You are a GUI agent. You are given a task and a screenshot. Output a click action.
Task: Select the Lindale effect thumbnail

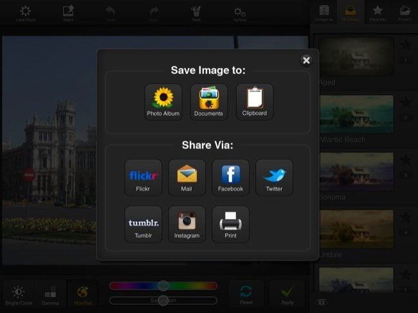(x=356, y=229)
